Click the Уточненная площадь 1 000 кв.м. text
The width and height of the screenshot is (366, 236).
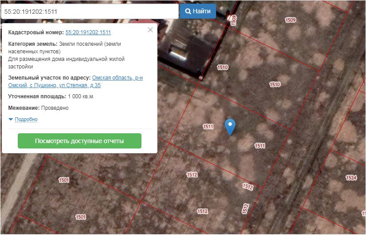[x=51, y=96]
